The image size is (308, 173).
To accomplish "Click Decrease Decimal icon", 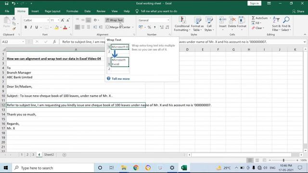I will pos(167,27).
